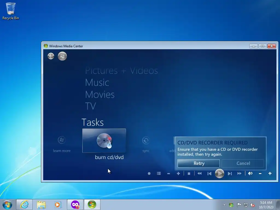Open the burn cd/dvd task tile
The image size is (280, 210).
pyautogui.click(x=104, y=141)
